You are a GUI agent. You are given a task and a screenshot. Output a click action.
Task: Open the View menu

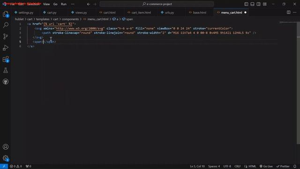coord(46,4)
